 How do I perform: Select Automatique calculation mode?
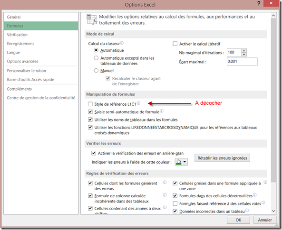point(96,50)
